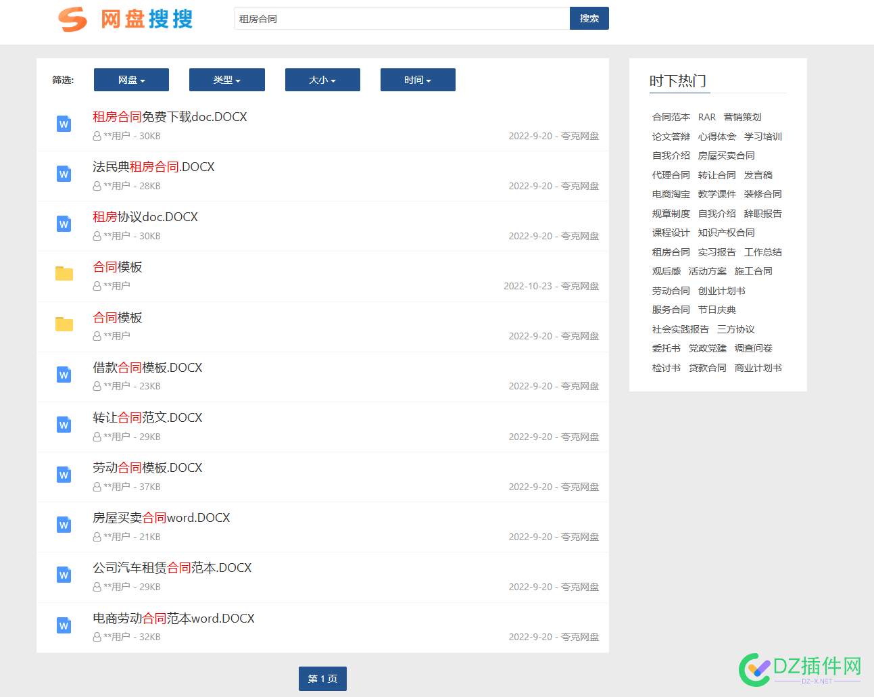Screen dimensions: 874x697
Task: Focus the search input containing 租房合同
Action: point(402,18)
